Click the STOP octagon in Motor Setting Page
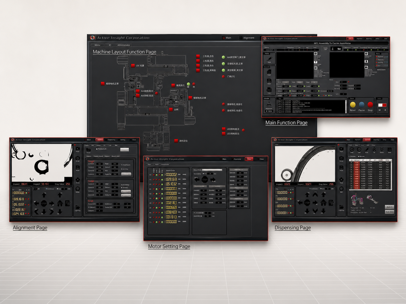The image size is (406, 304). (205, 180)
